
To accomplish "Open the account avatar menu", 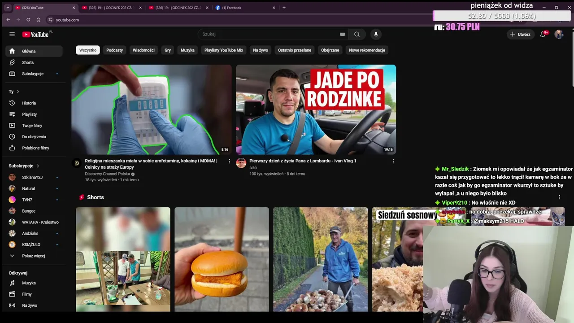I will (559, 34).
